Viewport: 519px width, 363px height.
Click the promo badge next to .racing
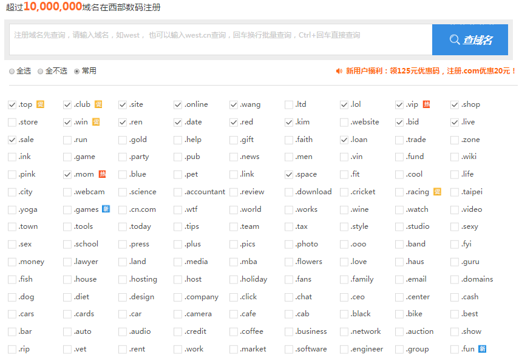point(437,192)
